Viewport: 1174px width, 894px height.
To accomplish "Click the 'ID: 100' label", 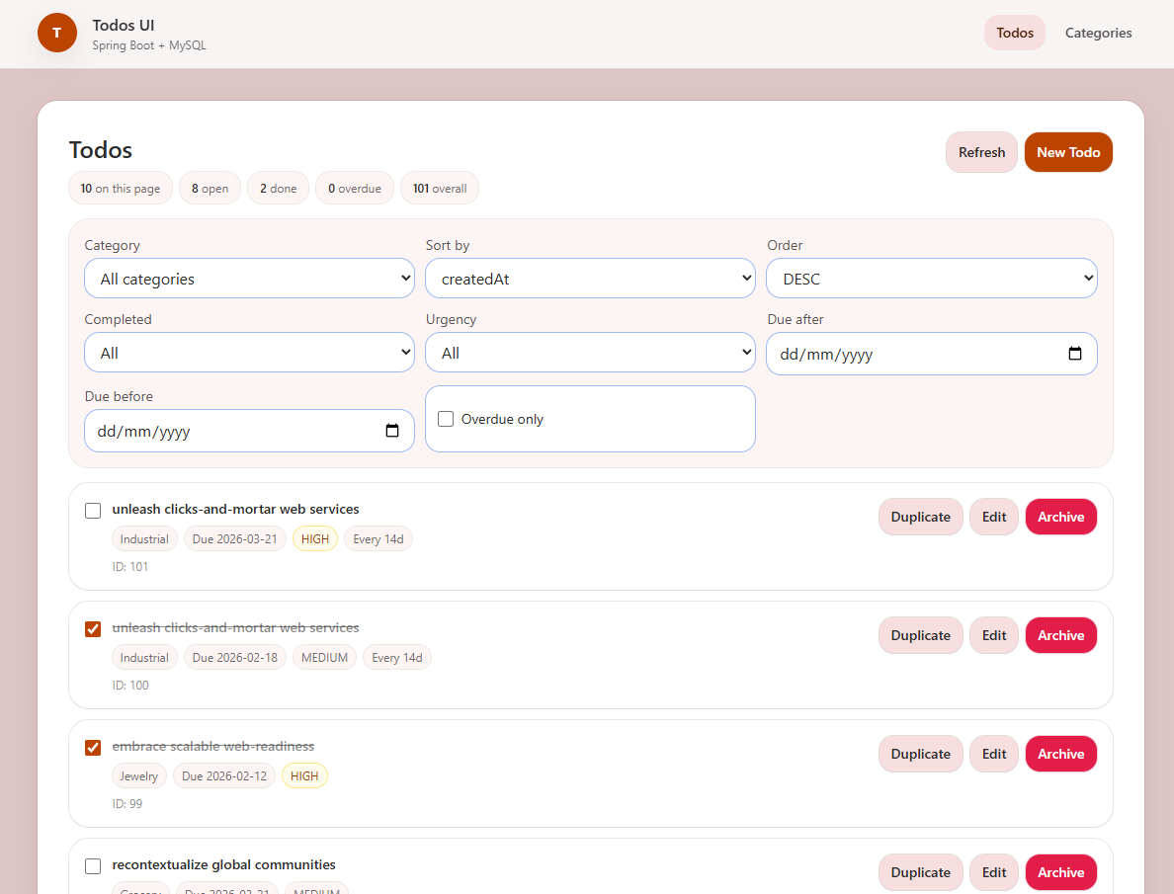I will coord(130,686).
